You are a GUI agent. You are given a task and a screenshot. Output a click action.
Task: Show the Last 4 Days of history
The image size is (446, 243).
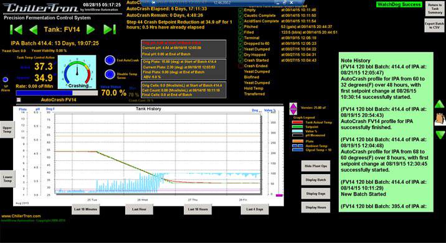tap(255, 209)
